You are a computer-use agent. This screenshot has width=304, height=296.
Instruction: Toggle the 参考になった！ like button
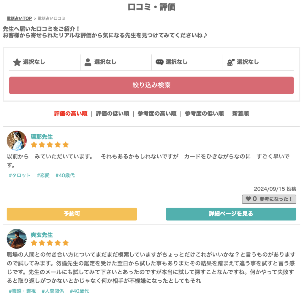269,199
